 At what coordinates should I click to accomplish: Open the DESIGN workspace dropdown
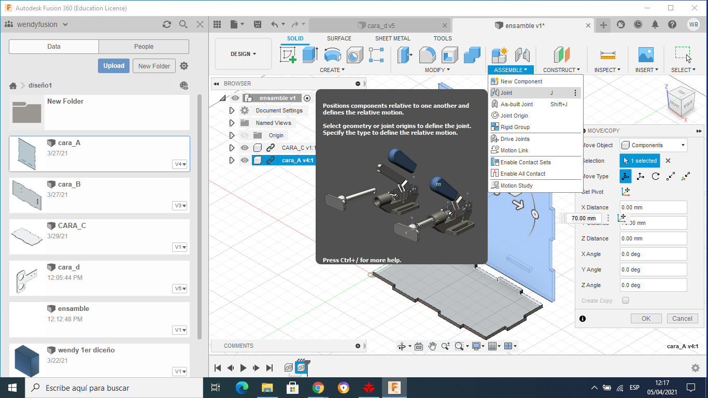(x=243, y=54)
